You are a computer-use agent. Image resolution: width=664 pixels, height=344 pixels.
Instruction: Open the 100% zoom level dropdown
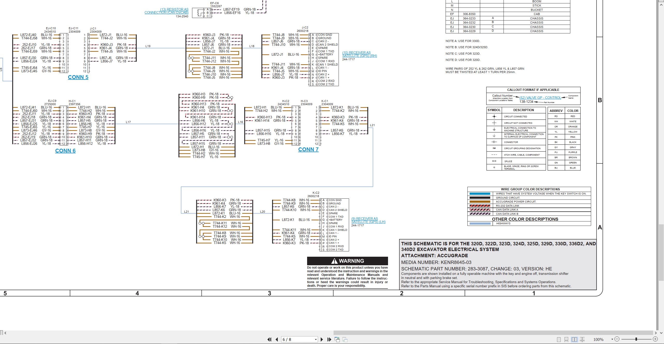[x=612, y=339]
